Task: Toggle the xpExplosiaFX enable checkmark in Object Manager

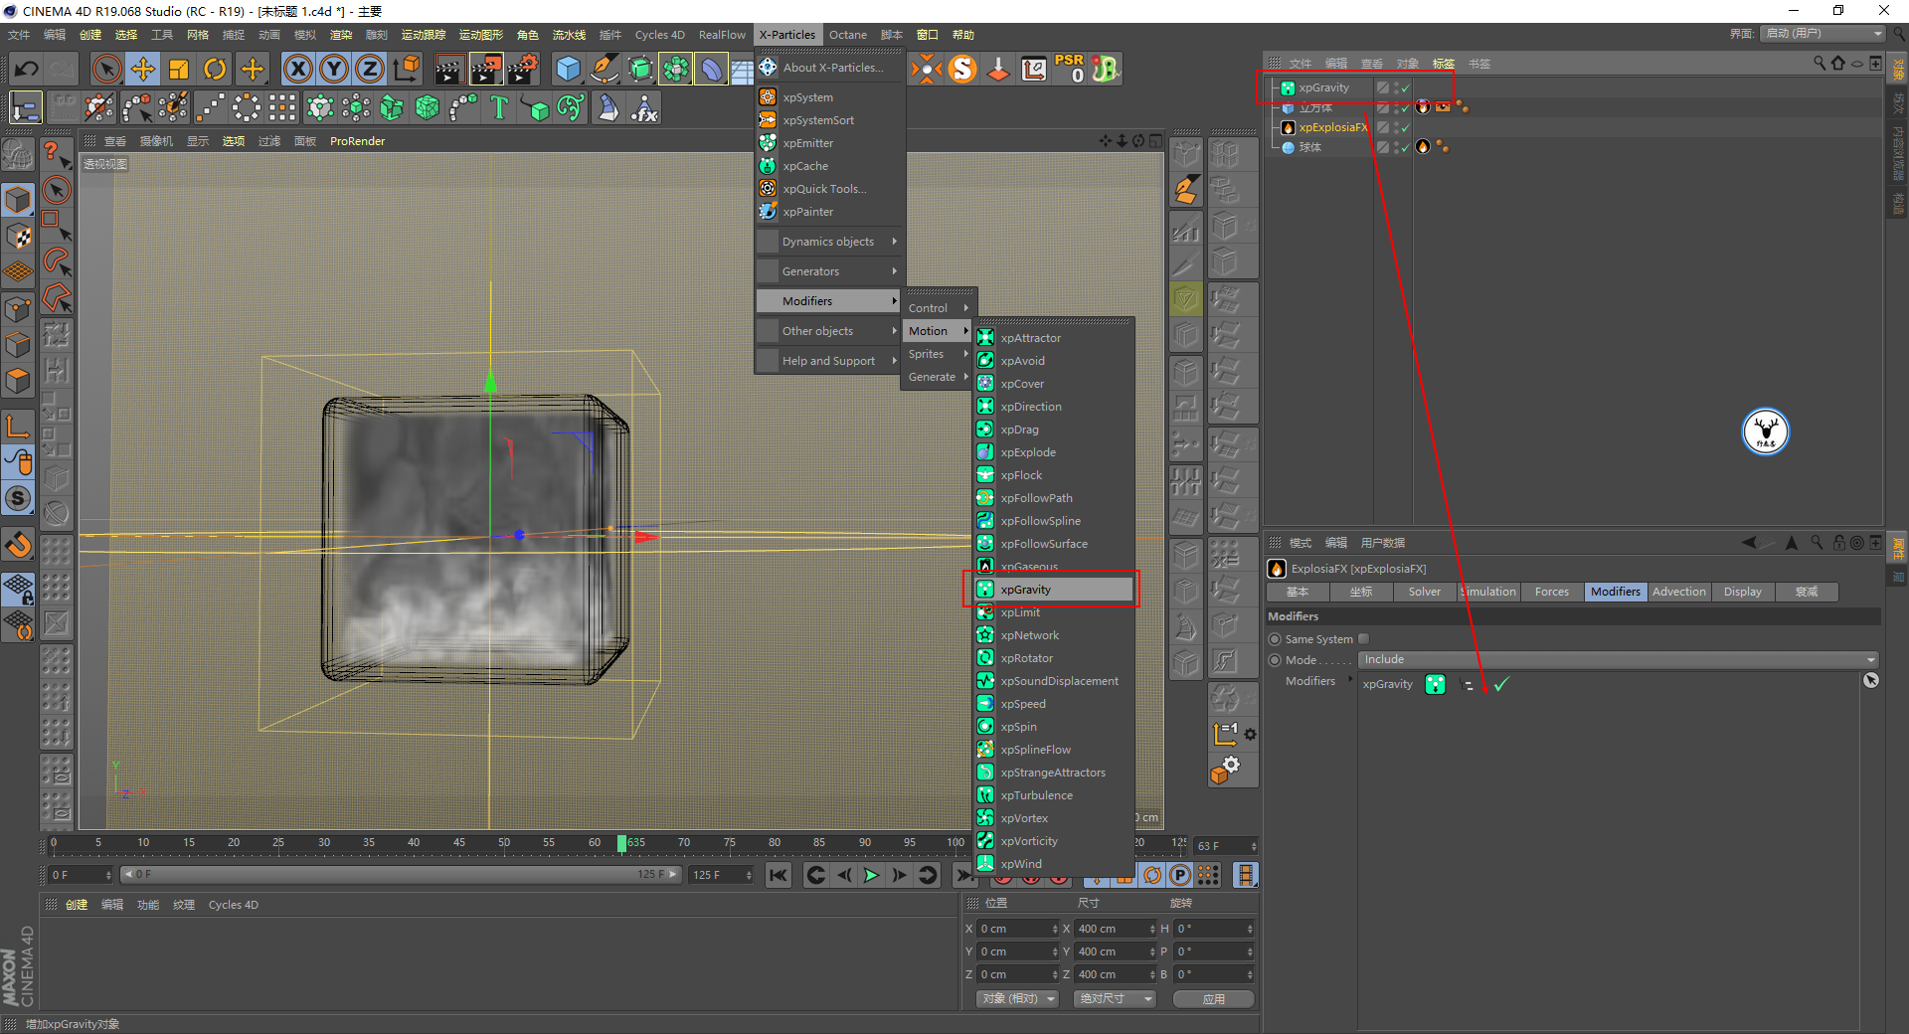Action: tap(1406, 127)
